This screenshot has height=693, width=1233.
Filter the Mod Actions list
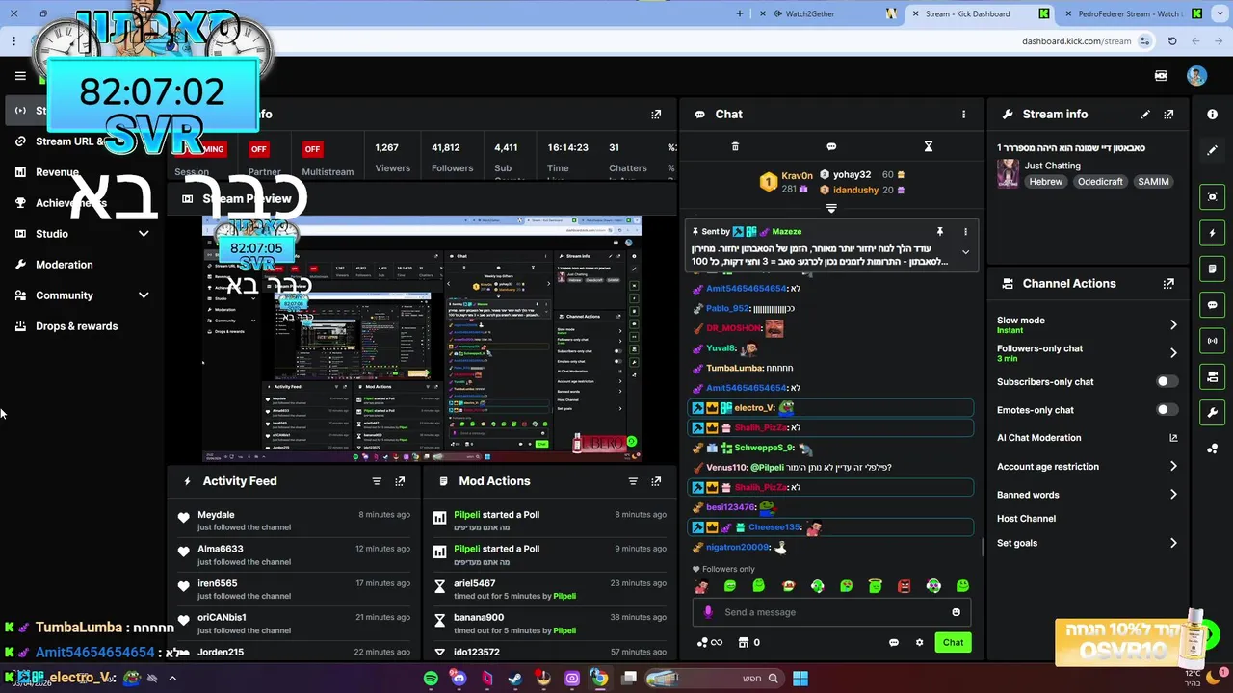click(x=633, y=481)
